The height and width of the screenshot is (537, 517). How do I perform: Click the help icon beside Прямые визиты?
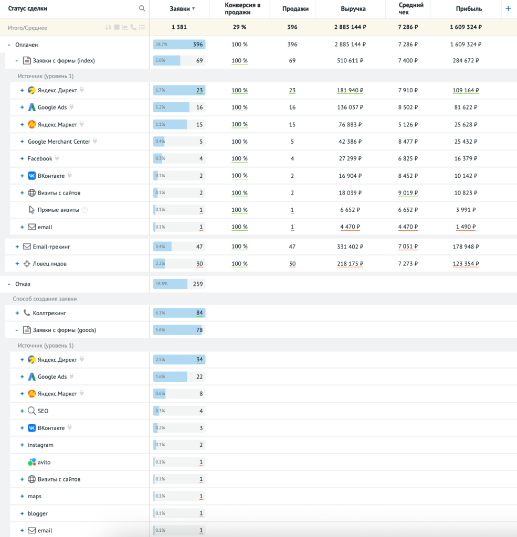[85, 210]
